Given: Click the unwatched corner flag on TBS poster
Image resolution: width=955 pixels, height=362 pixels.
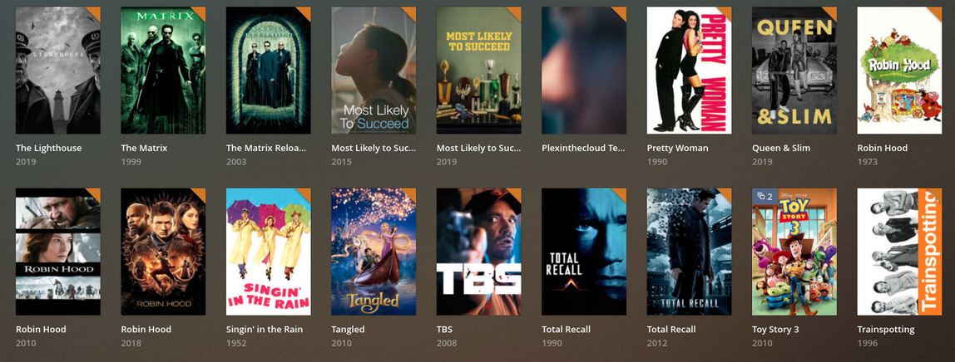Looking at the screenshot, I should coord(516,193).
